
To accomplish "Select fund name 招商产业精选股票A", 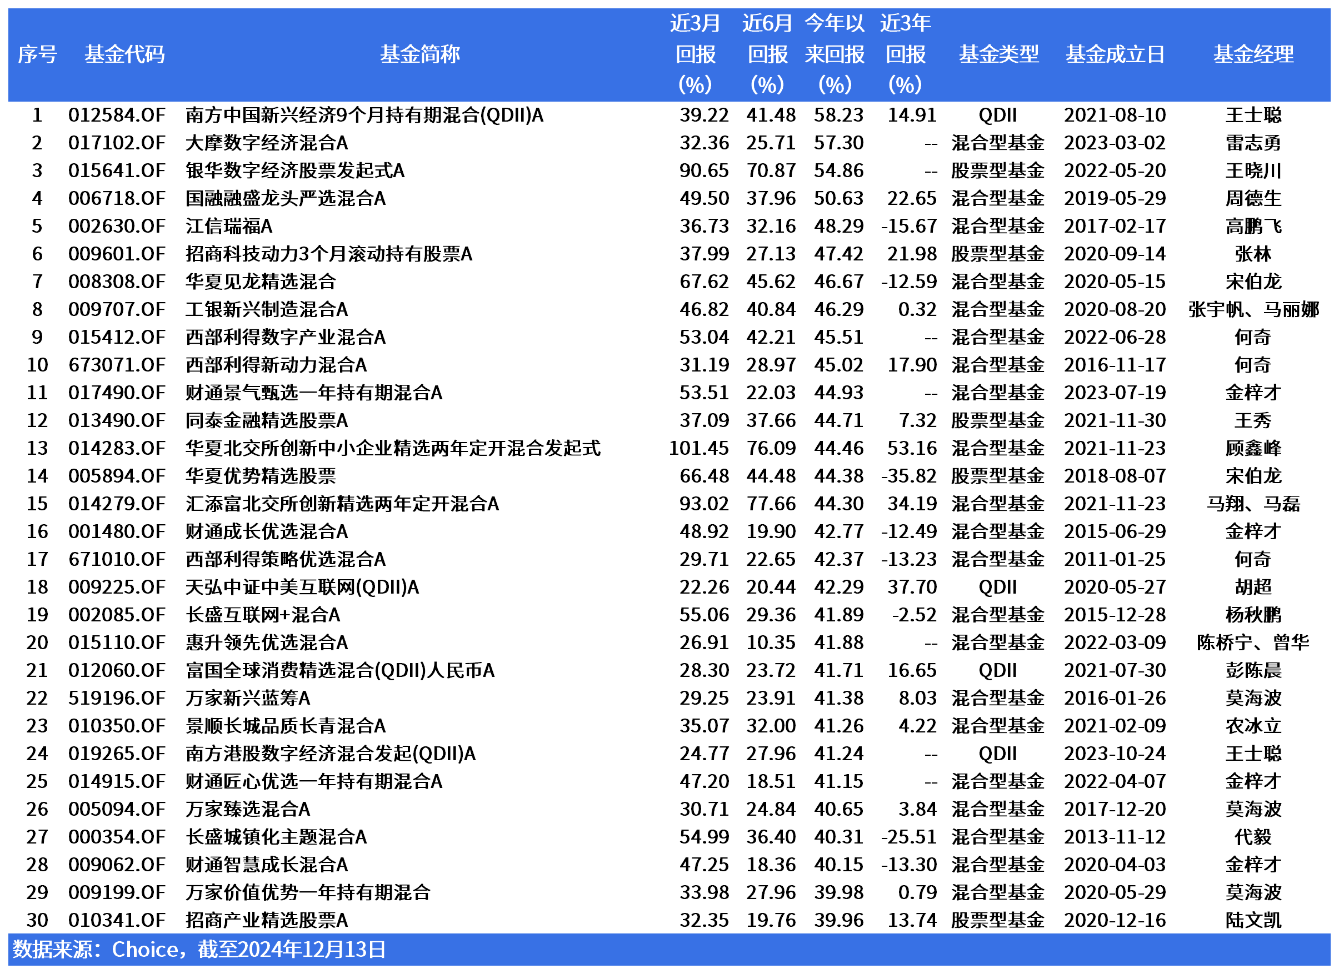I will click(x=266, y=919).
